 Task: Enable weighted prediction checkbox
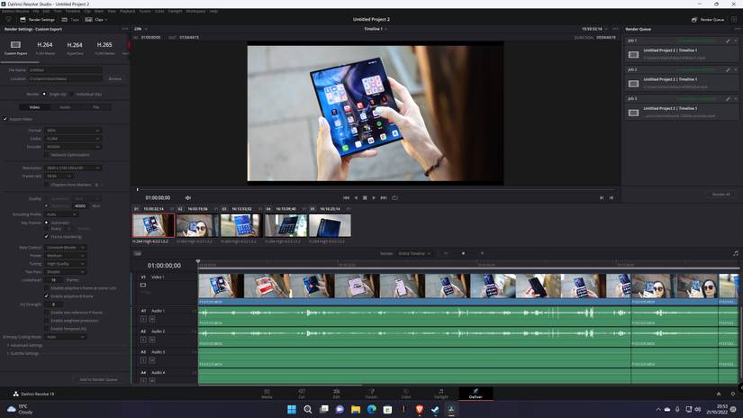coord(47,321)
